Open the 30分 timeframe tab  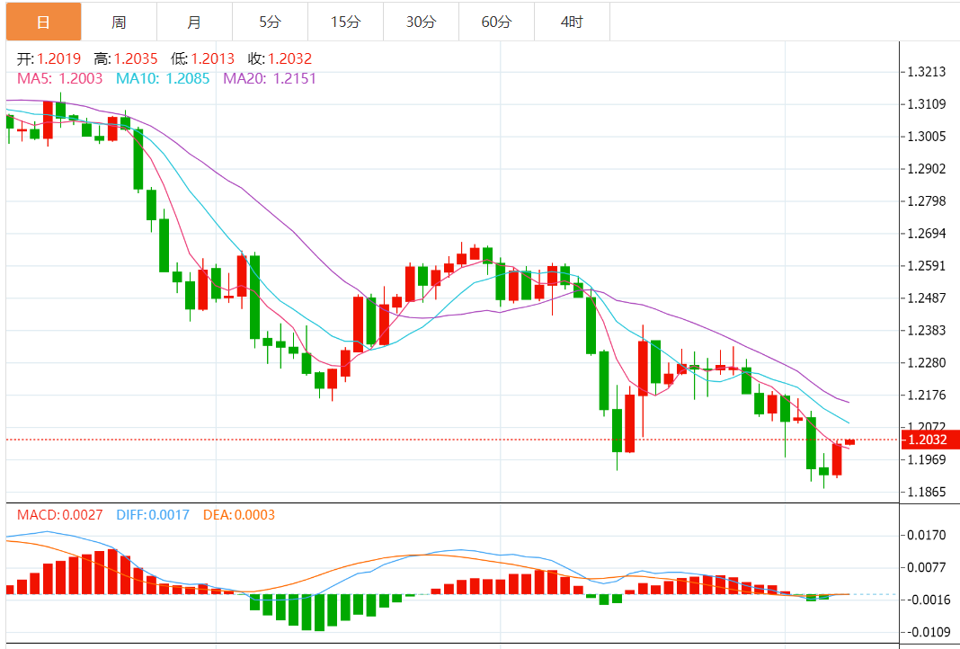(422, 22)
